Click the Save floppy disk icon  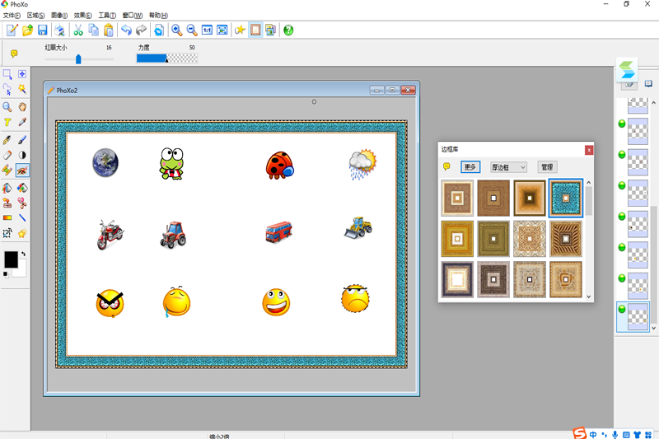[42, 30]
